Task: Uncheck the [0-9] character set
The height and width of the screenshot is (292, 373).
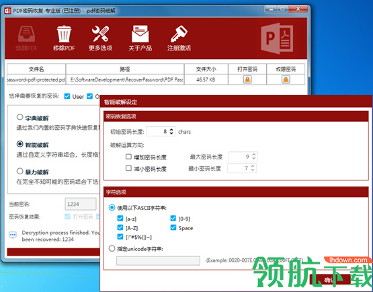Action: coord(173,218)
